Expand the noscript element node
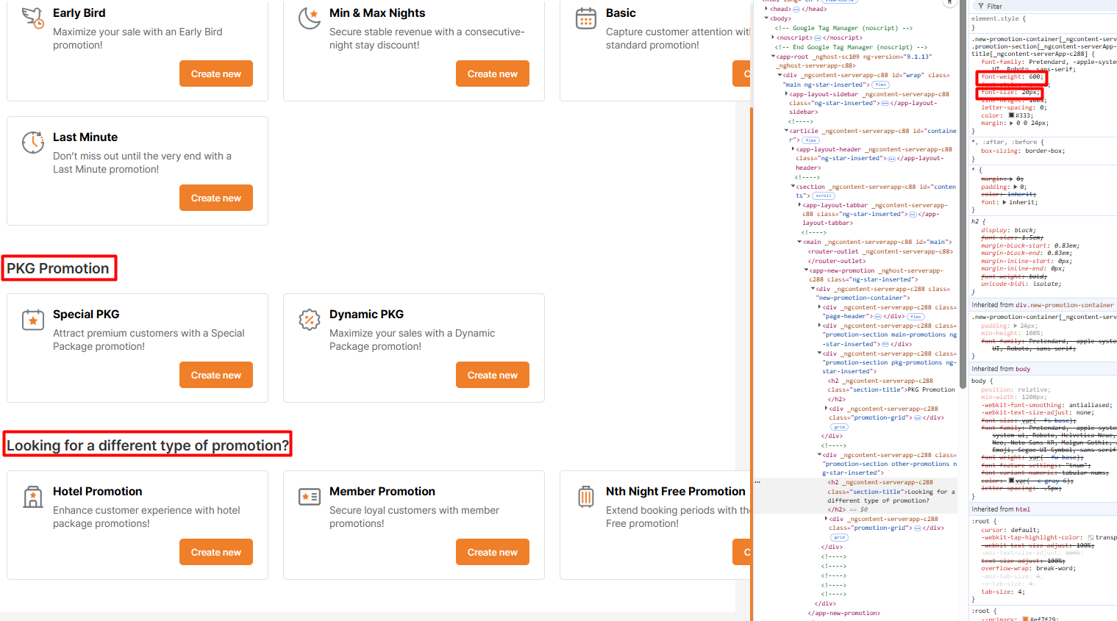This screenshot has height=621, width=1117. 773,37
